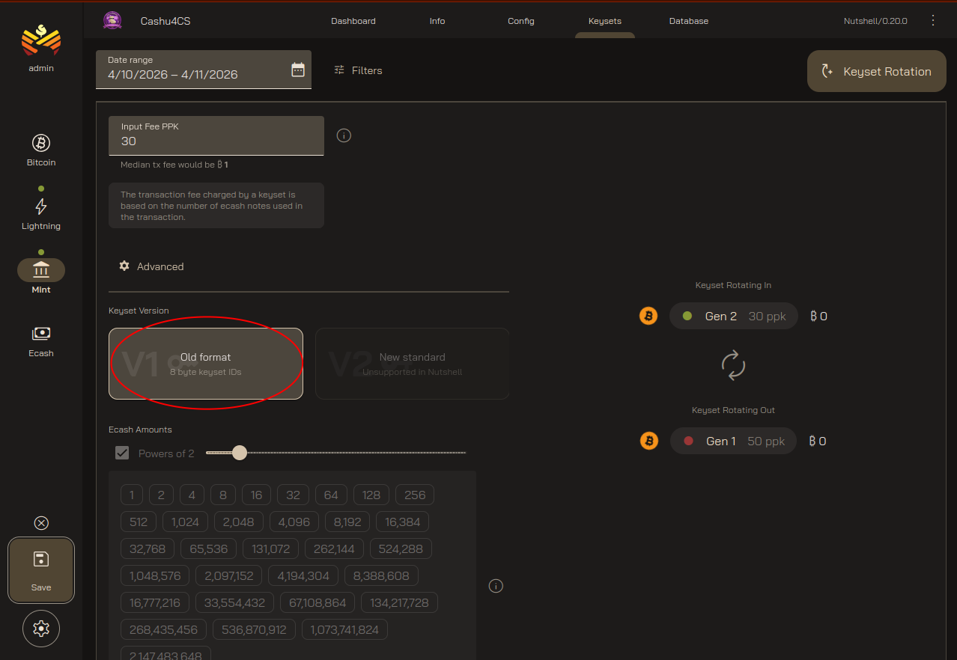Select V1 Old format keyset version
This screenshot has height=660, width=957.
(206, 364)
